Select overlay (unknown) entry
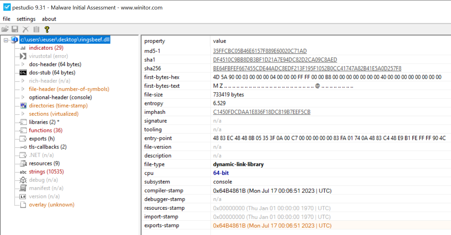451x235 pixels. point(52,205)
